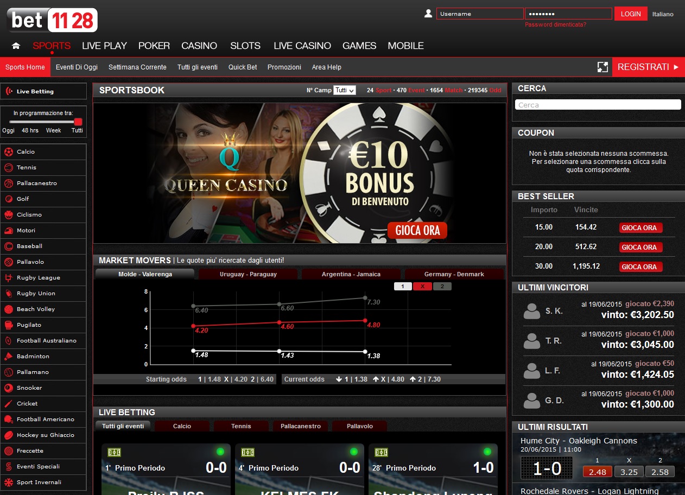Open Eventi Di Oggi in the sub-navigation
This screenshot has height=495, width=685.
(77, 67)
